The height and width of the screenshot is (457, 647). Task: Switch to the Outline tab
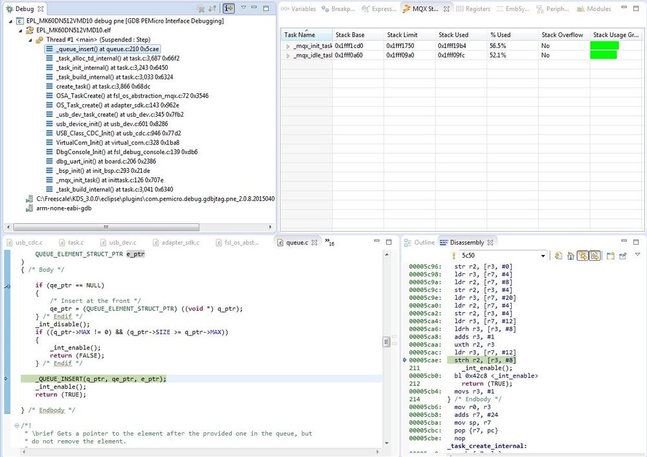point(420,243)
